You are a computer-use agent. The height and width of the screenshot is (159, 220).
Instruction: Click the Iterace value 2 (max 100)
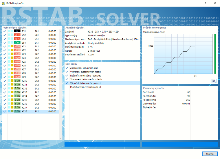point(94,51)
